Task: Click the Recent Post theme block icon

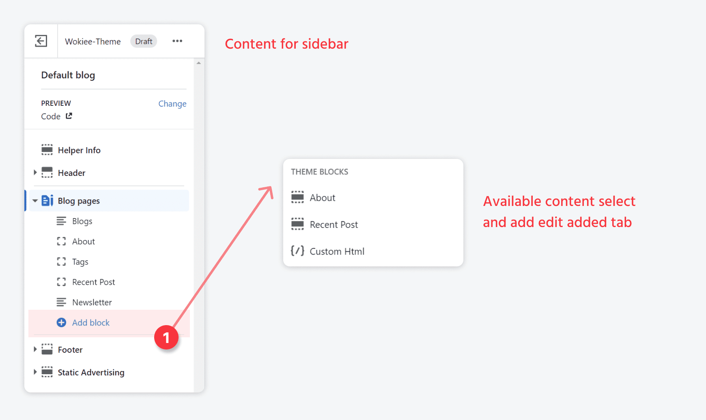Action: [x=297, y=224]
